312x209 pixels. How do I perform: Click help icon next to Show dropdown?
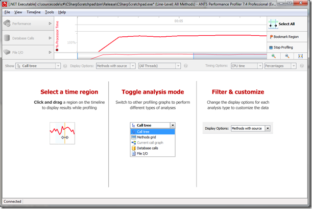coord(65,66)
